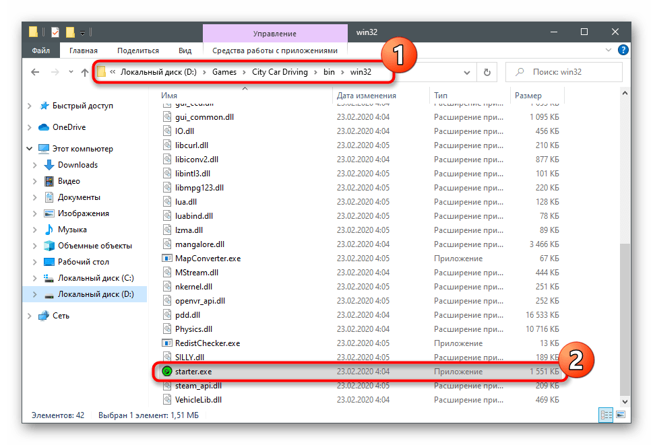Switch to details view in status bar

pyautogui.click(x=606, y=415)
